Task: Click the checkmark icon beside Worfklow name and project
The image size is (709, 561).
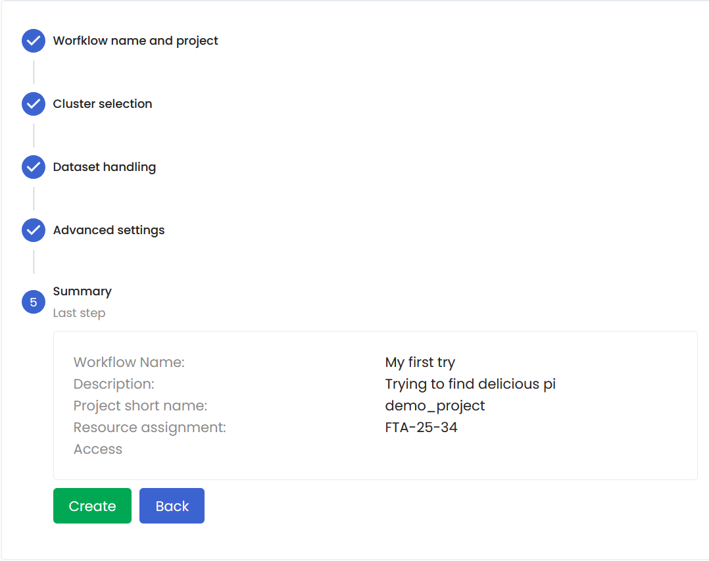Action: [x=34, y=41]
